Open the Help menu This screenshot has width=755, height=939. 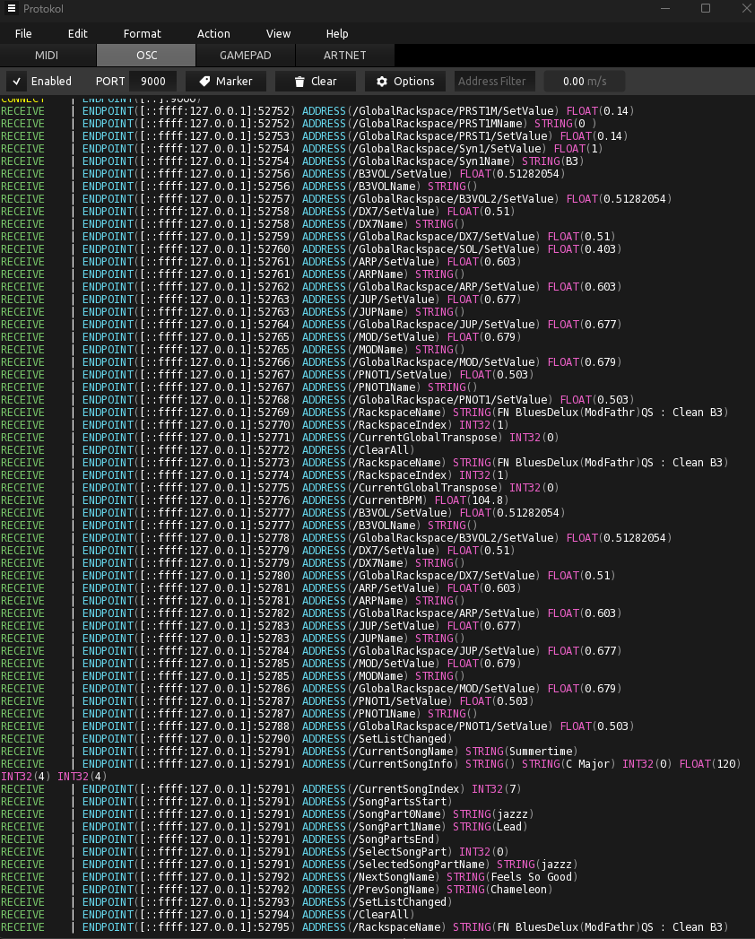(x=337, y=33)
